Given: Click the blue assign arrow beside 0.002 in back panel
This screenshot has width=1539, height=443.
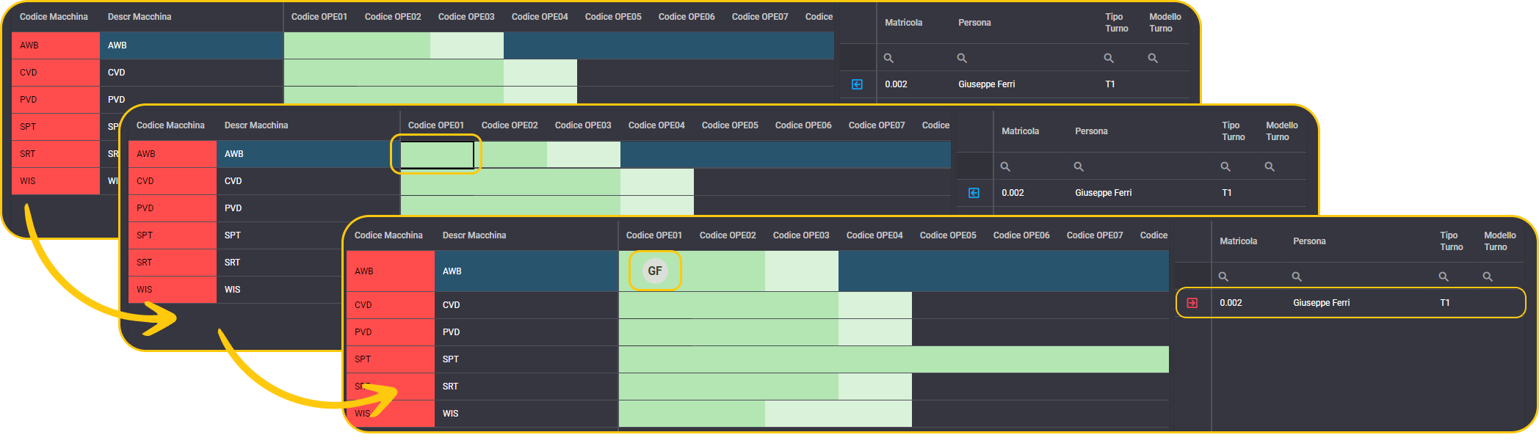Looking at the screenshot, I should click(857, 84).
